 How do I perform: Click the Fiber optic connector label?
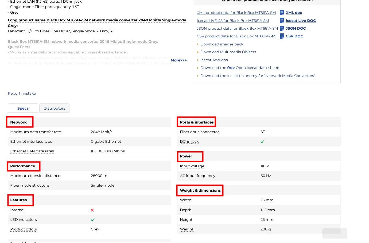199,132
